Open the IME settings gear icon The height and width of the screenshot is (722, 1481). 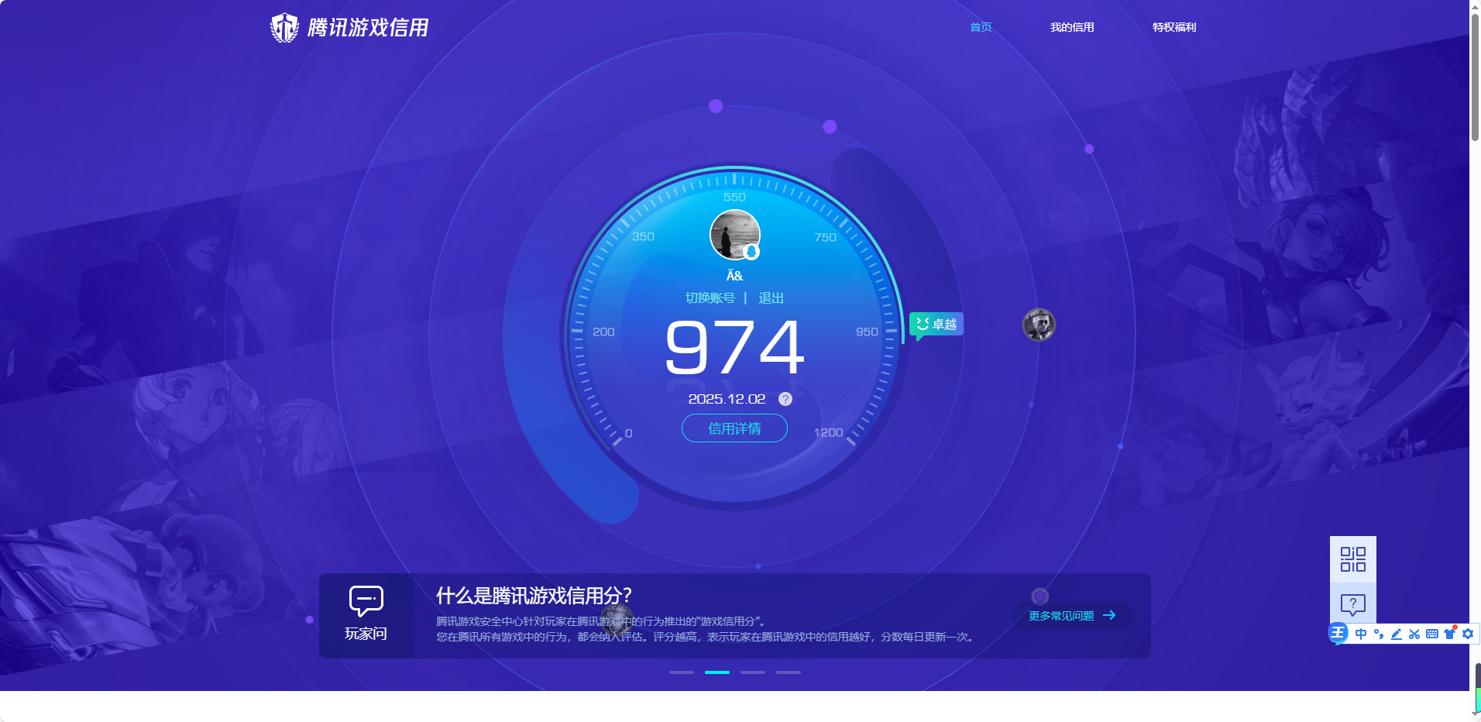(1468, 634)
